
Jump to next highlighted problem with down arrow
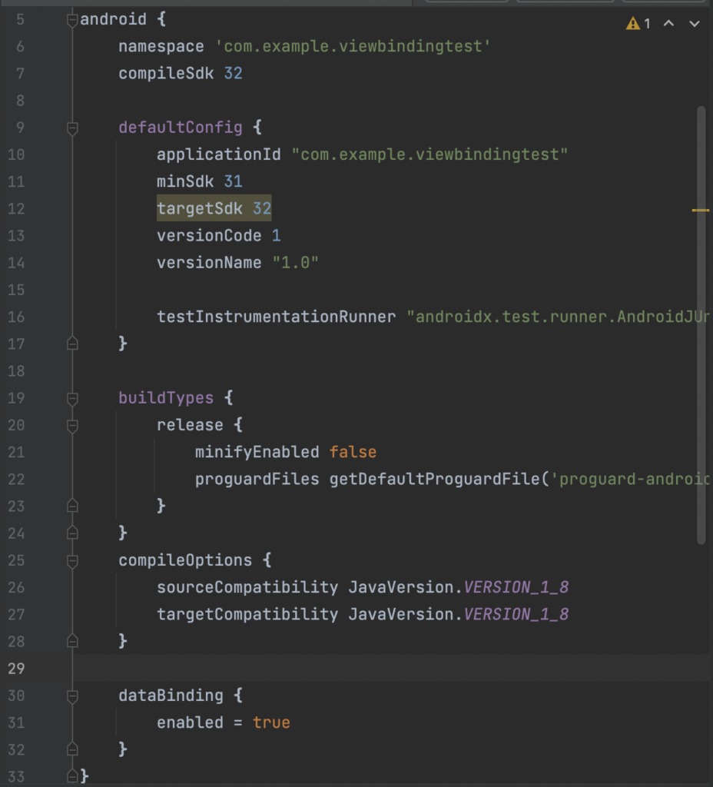point(695,24)
